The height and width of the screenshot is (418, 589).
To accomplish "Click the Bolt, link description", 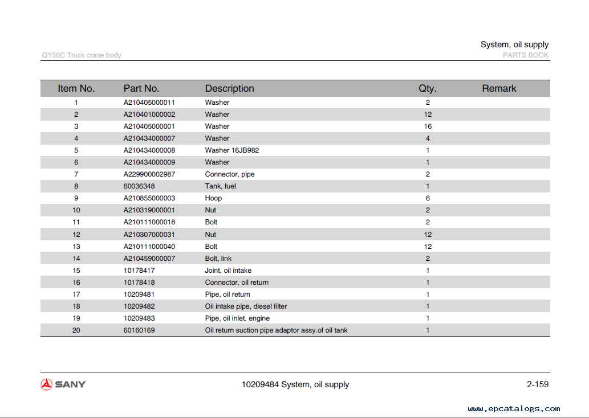I will [x=218, y=259].
